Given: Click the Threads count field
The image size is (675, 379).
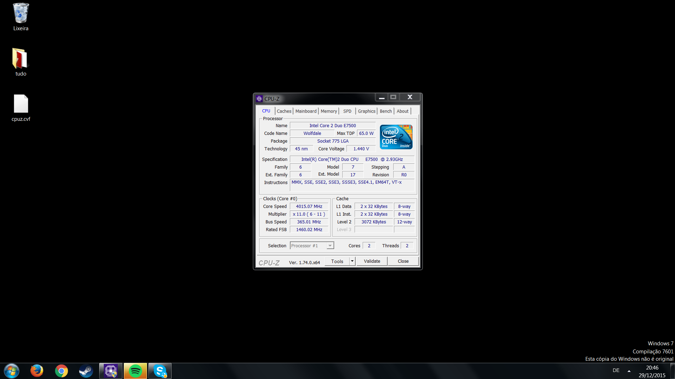Looking at the screenshot, I should tap(407, 246).
